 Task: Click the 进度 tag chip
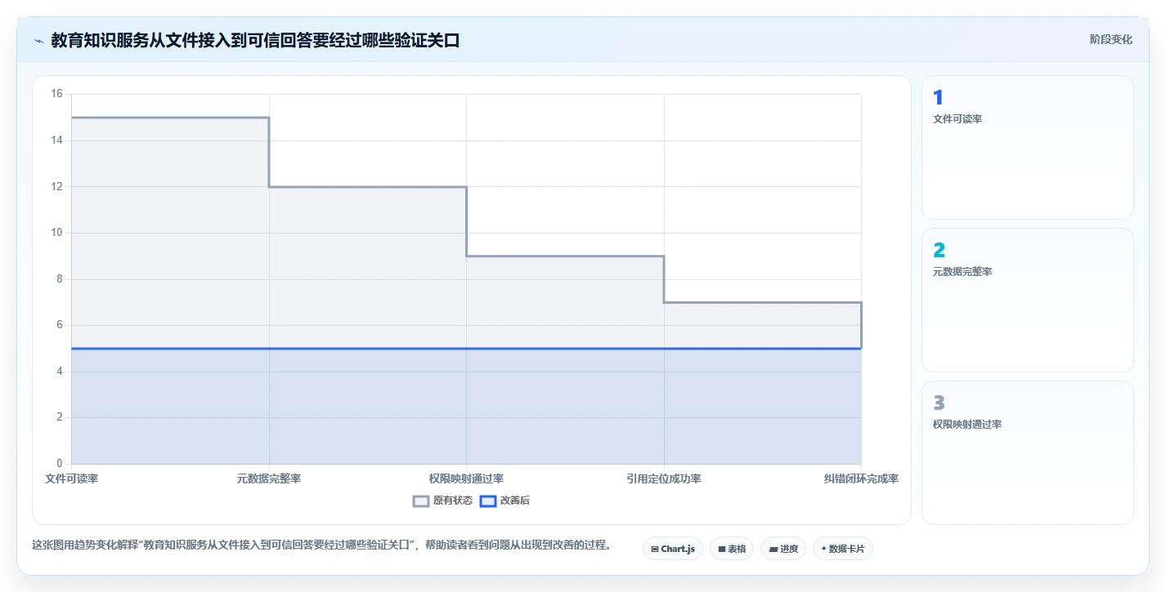(783, 549)
